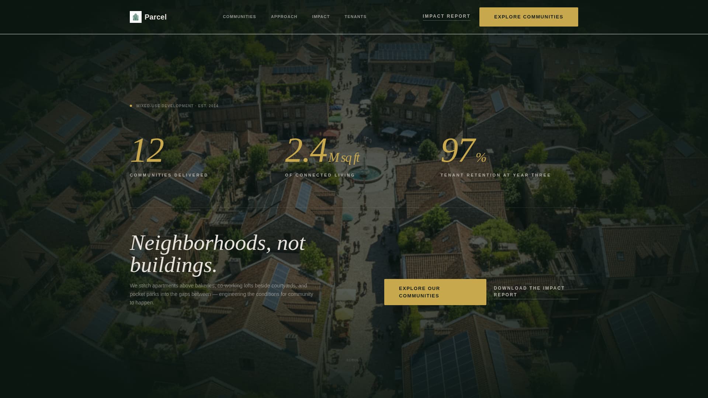
Task: Select TENANTS in the top navigation
Action: click(355, 17)
